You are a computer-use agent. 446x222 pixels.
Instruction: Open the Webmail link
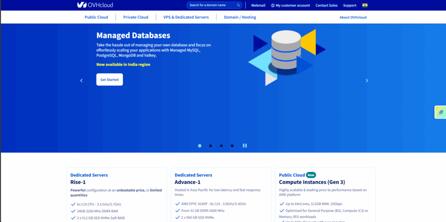pos(258,5)
